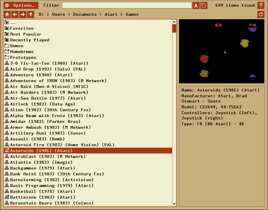The height and width of the screenshot is (210, 268).
Task: Open the Prototypes folder
Action: pos(88,58)
